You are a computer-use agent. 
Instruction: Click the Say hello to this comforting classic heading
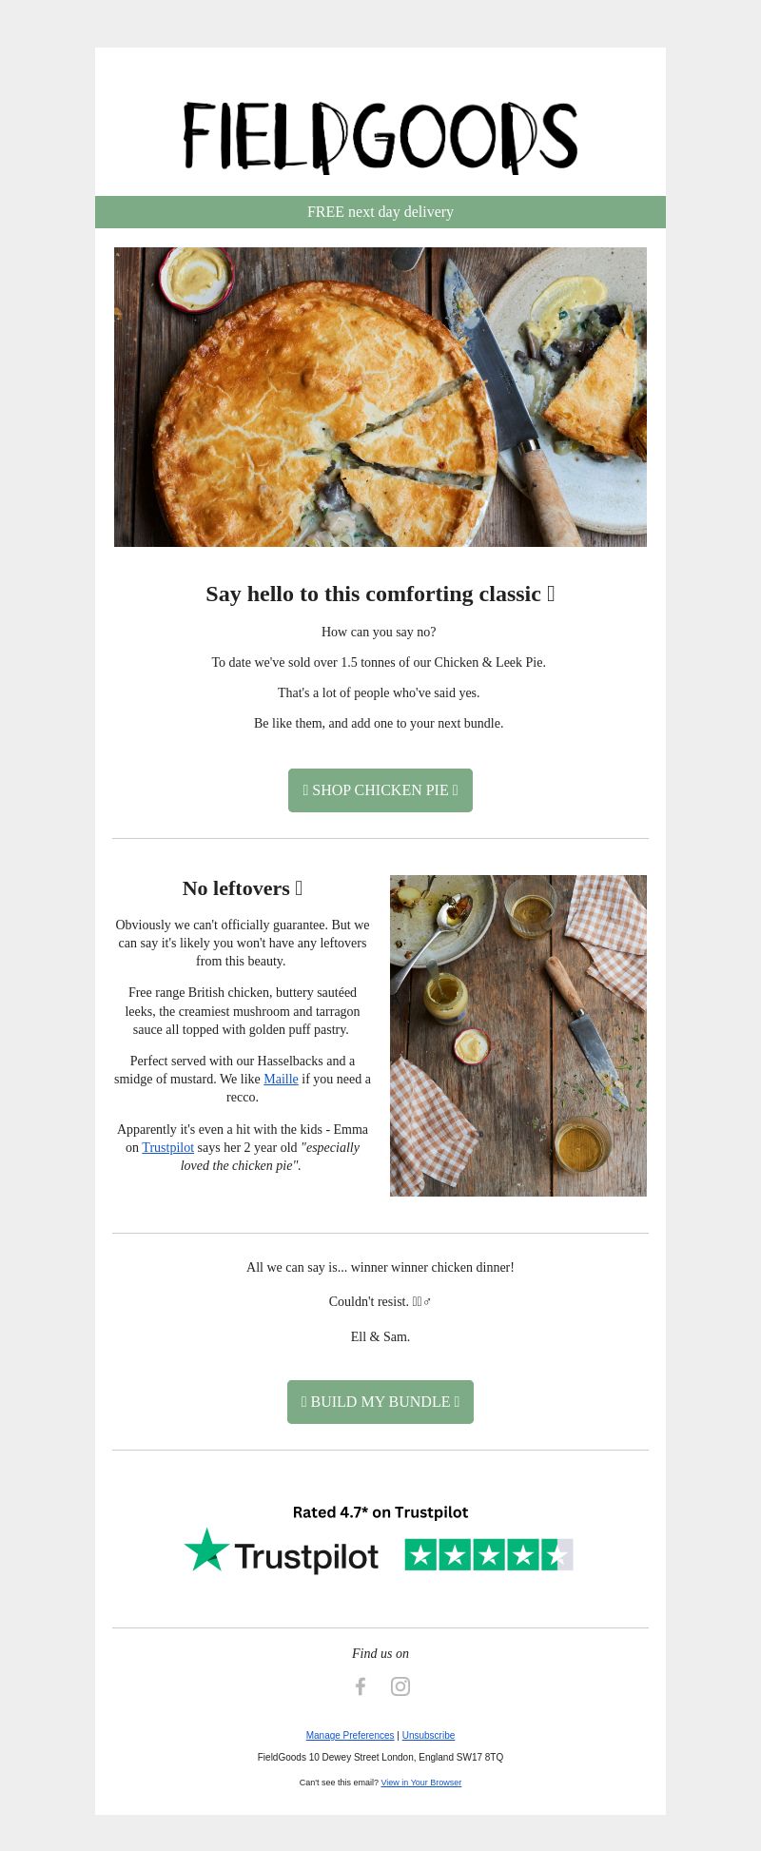point(380,594)
